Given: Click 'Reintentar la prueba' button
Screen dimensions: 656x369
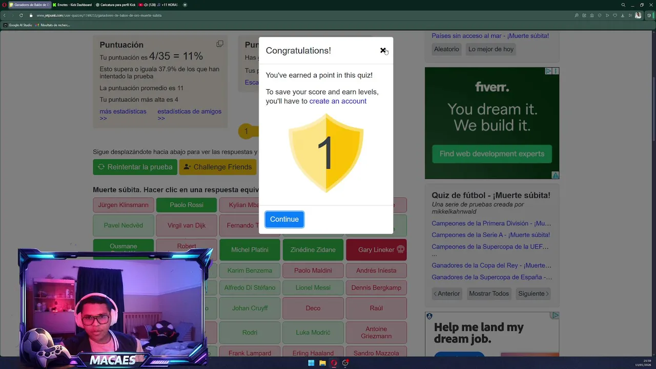Looking at the screenshot, I should (x=135, y=167).
